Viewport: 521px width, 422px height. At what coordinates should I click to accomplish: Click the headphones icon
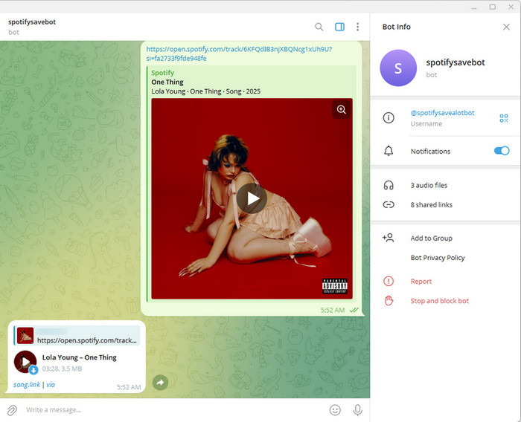(389, 185)
